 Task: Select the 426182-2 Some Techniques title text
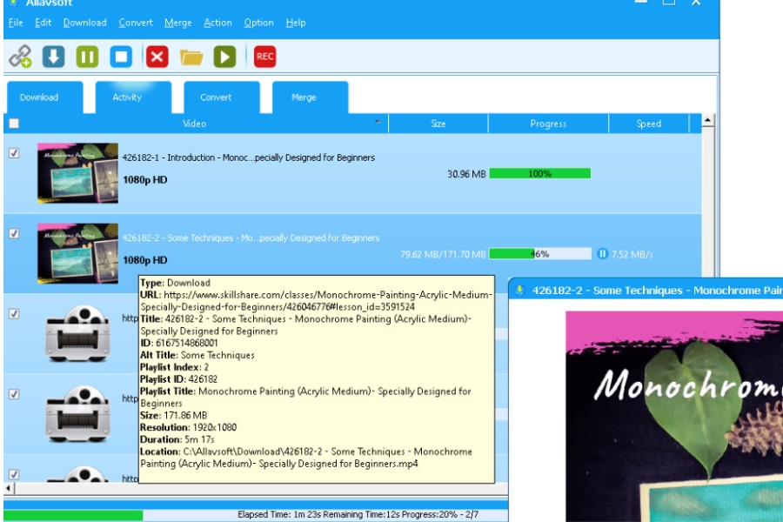click(x=251, y=238)
